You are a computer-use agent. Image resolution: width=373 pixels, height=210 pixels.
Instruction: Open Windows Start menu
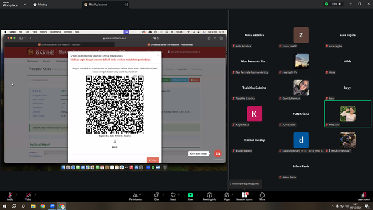click(x=5, y=206)
